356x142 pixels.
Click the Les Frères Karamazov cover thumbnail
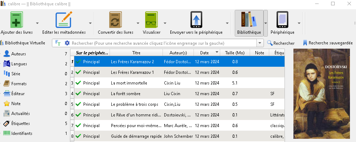(322, 93)
